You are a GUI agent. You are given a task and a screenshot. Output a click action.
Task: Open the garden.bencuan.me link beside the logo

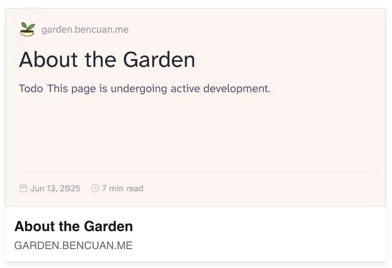tap(85, 30)
